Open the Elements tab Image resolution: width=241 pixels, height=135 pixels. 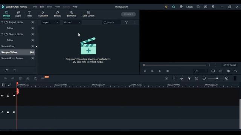(x=72, y=14)
